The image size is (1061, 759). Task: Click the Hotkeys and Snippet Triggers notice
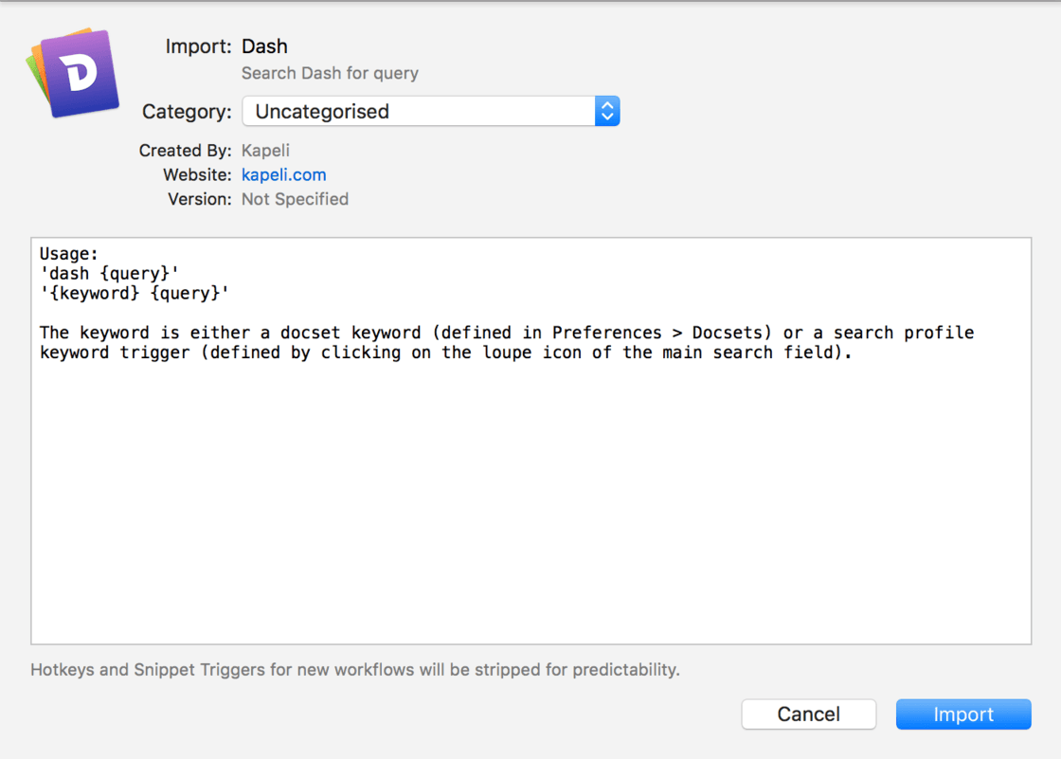coord(355,670)
